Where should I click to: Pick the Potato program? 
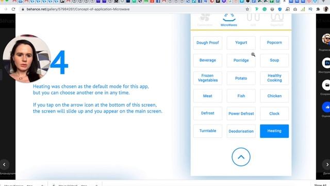click(241, 78)
